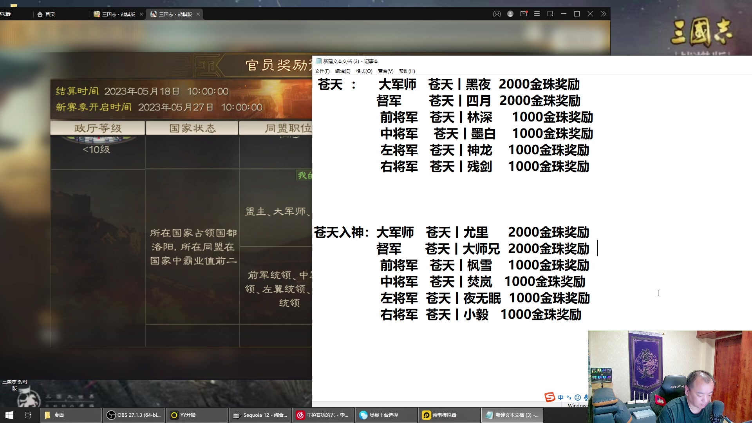Open Notepad 编辑(E) menu
The height and width of the screenshot is (423, 752).
(x=343, y=71)
